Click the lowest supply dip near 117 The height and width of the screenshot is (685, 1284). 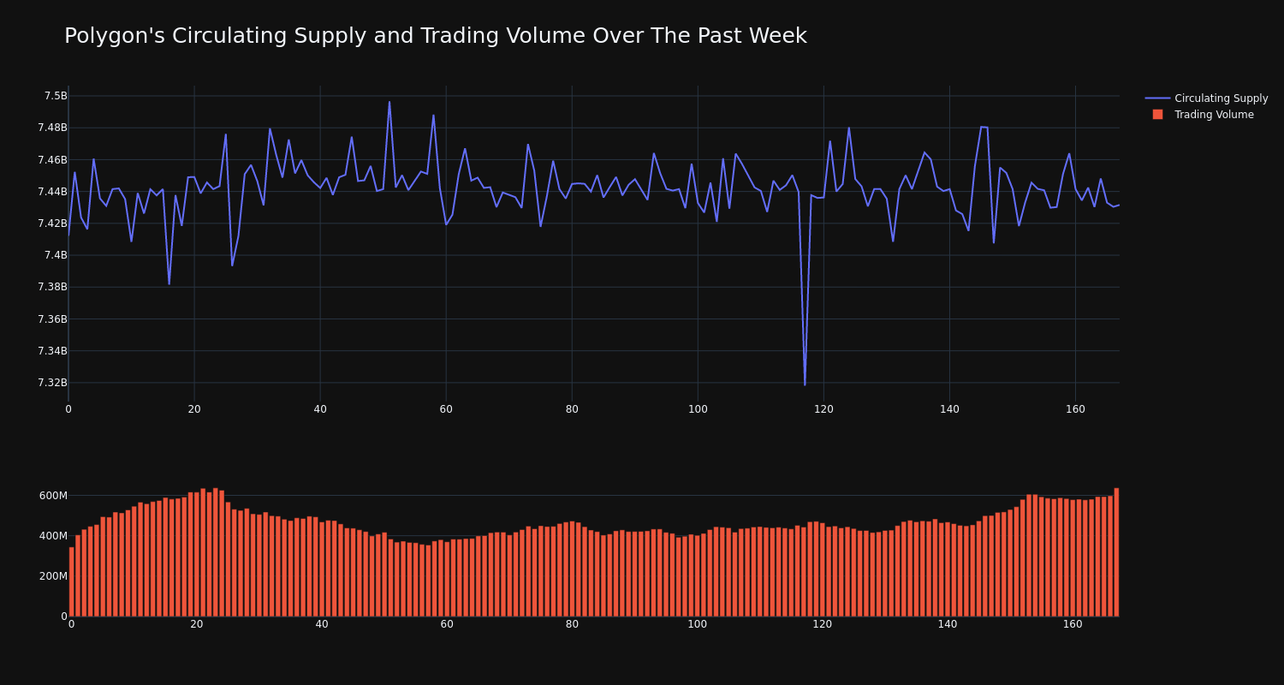[805, 384]
